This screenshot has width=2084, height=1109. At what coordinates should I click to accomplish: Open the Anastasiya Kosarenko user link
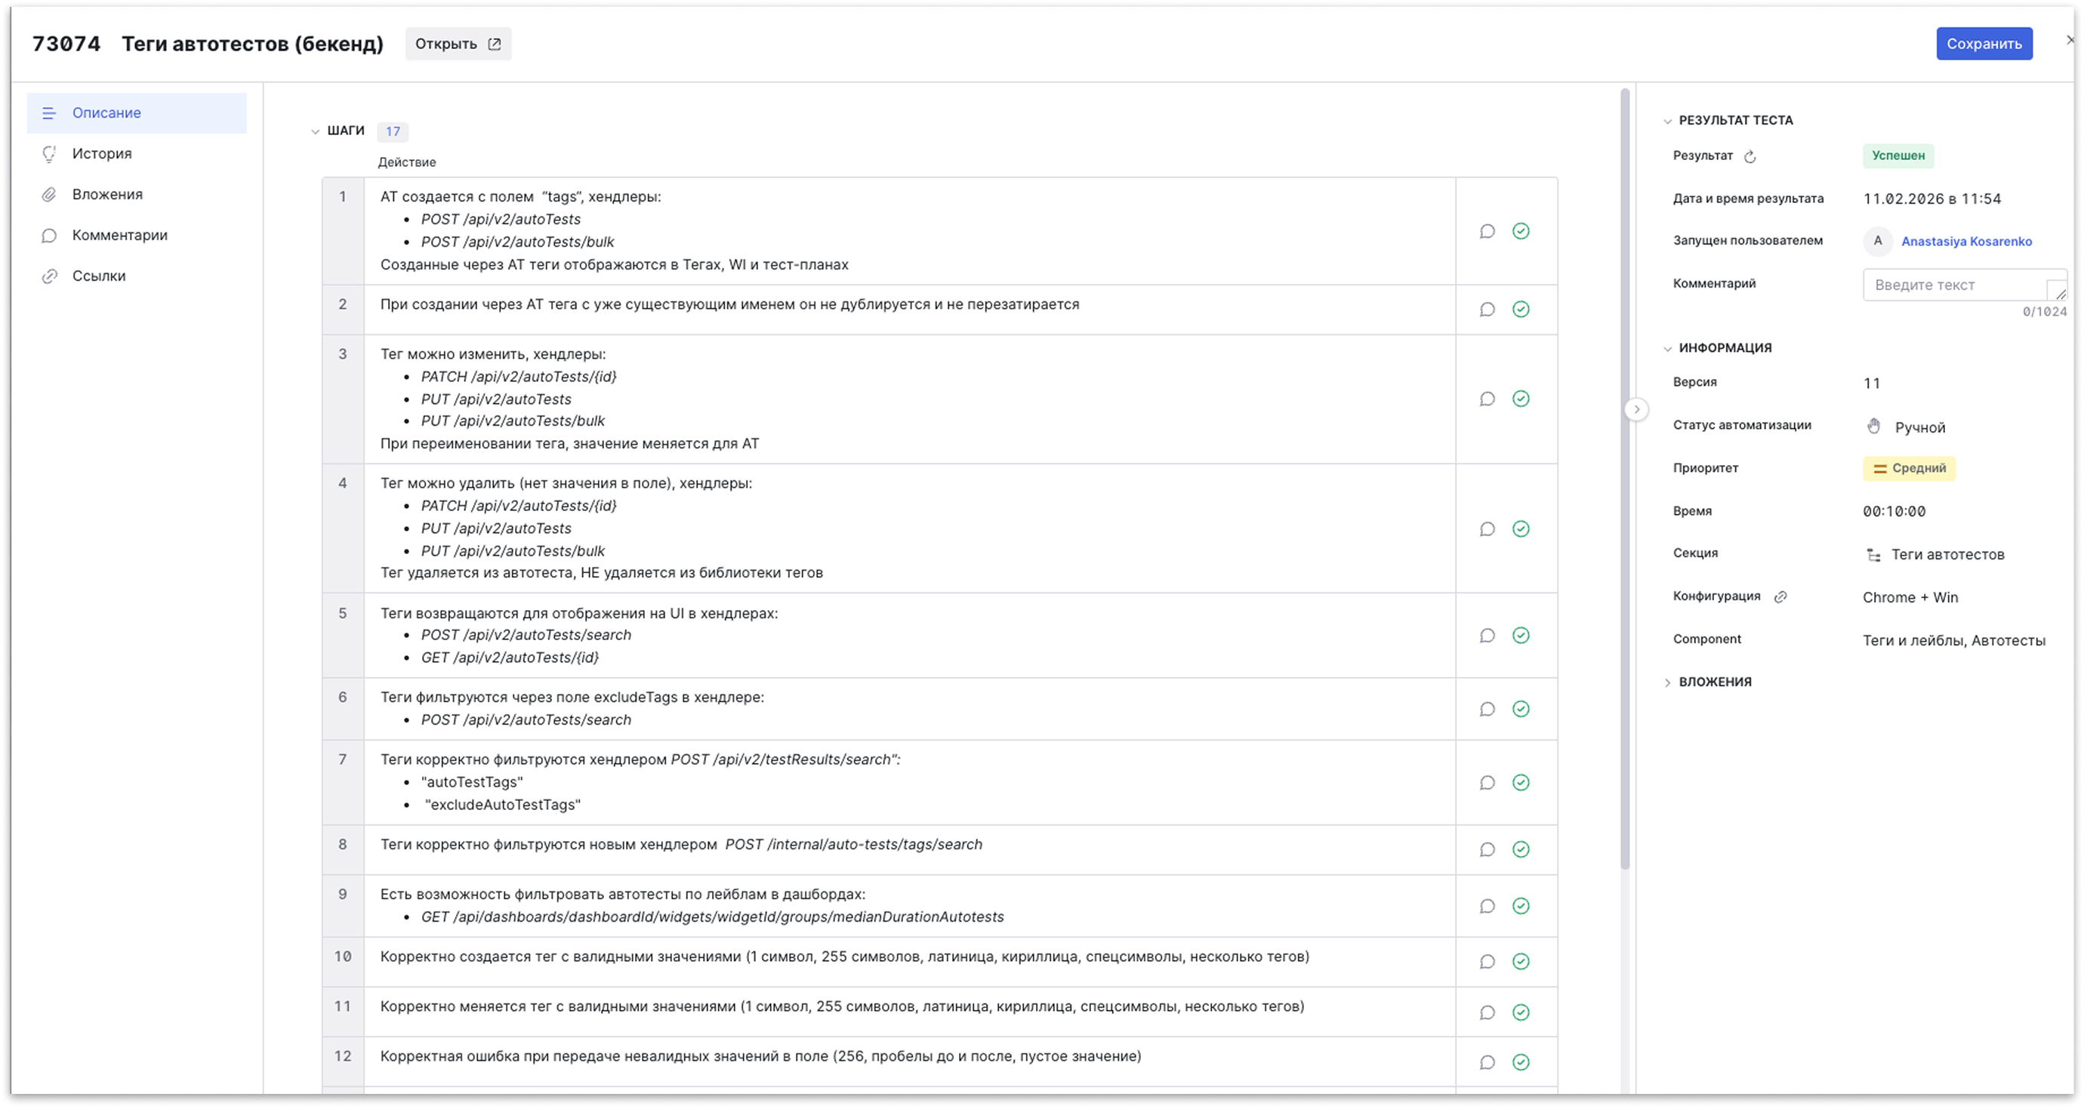pos(1966,241)
